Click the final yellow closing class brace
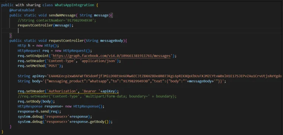 point(2,132)
